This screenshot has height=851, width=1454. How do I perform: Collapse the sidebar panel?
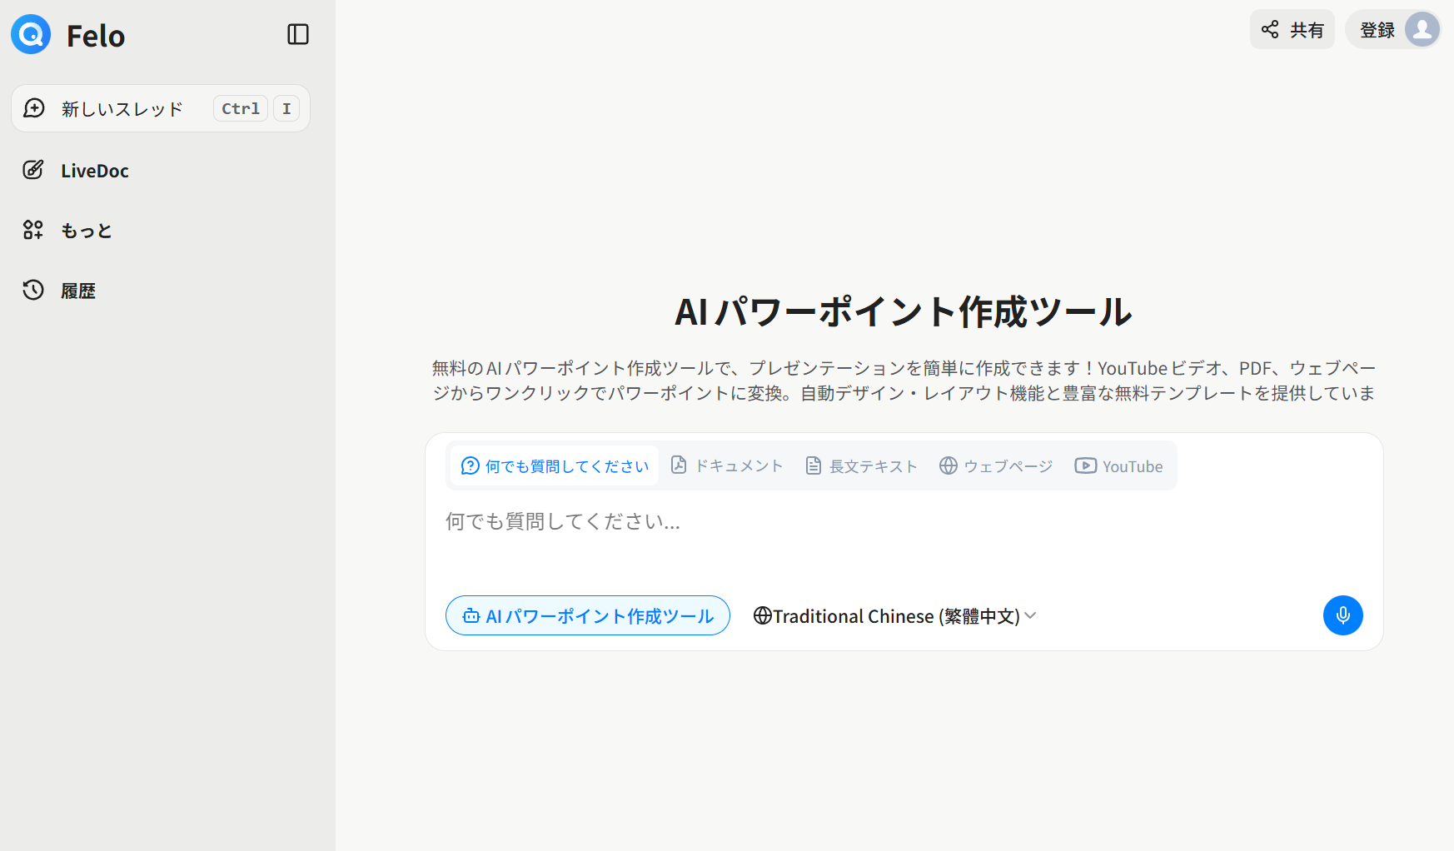pyautogui.click(x=298, y=34)
